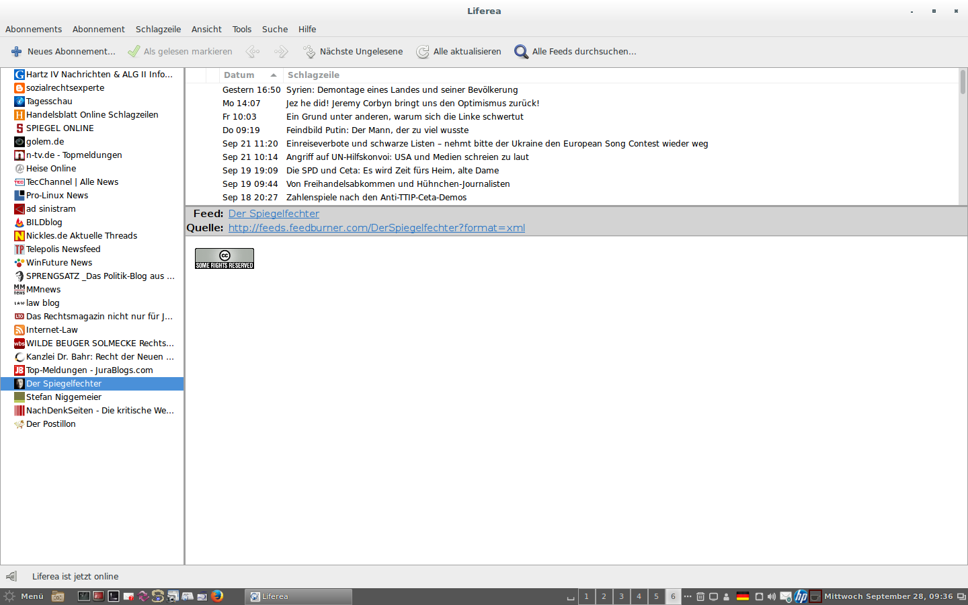
Task: Click the Liferea taskbar window button
Action: pyautogui.click(x=298, y=596)
